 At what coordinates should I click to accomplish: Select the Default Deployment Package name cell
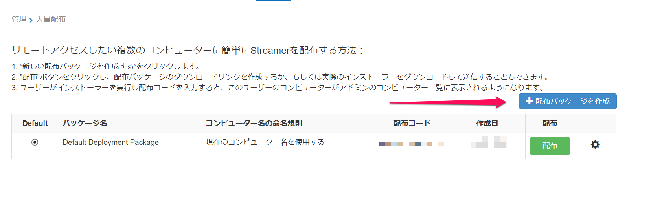point(111,142)
